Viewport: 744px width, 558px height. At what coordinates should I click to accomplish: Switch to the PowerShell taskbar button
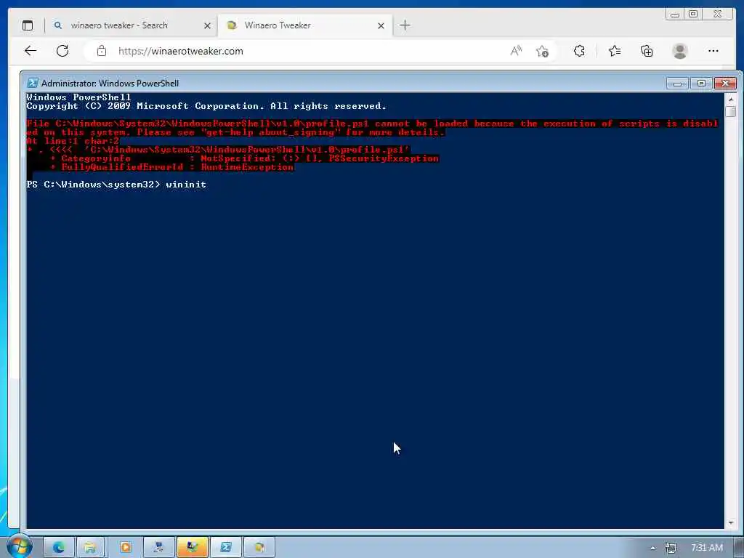(226, 548)
